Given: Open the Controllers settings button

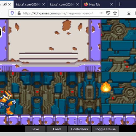Looking at the screenshot, I should pos(79,129).
